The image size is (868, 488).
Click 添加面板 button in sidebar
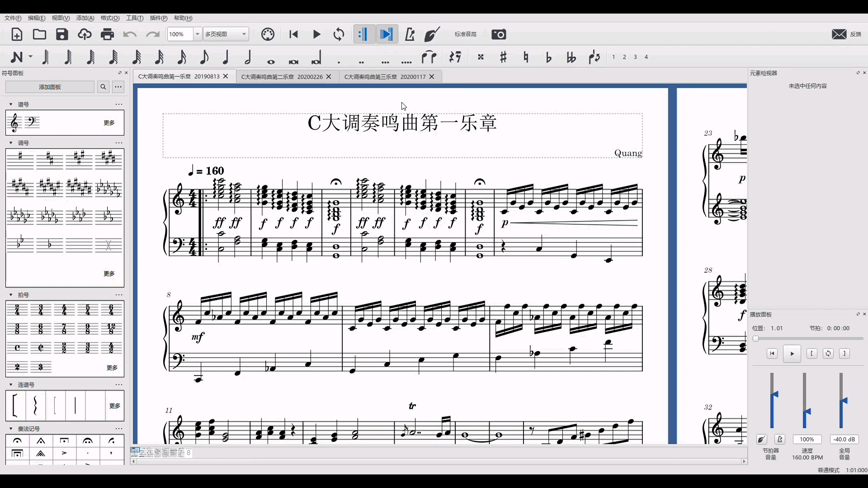49,86
